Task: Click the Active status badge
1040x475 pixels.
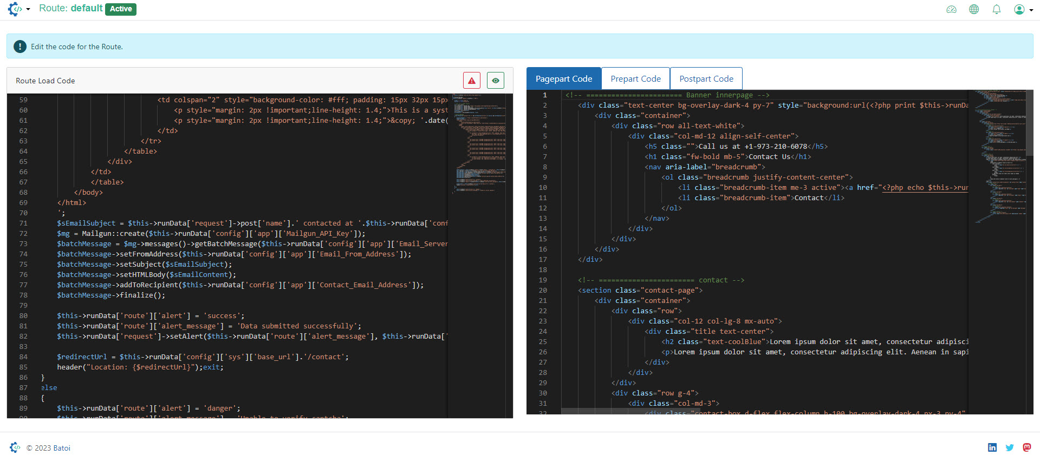Action: click(121, 9)
